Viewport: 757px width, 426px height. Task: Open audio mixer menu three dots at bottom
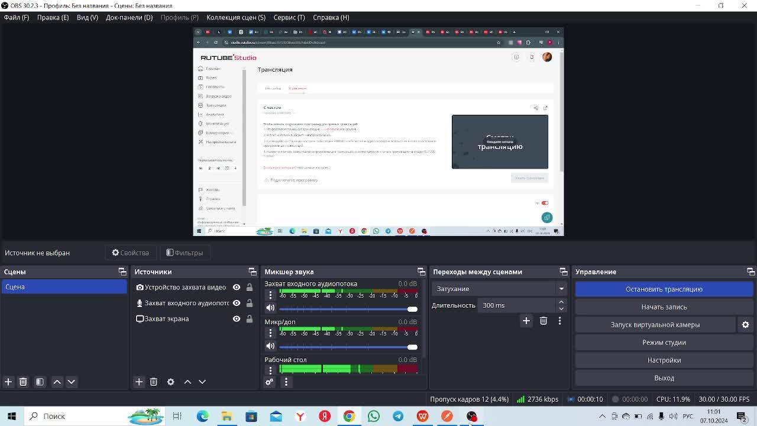click(286, 382)
